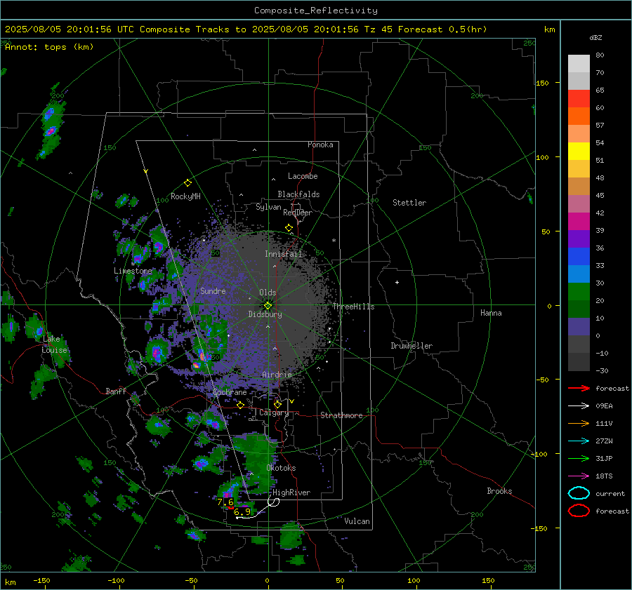This screenshot has width=632, height=590.
Task: Click the 09EA legend label
Action: point(604,405)
